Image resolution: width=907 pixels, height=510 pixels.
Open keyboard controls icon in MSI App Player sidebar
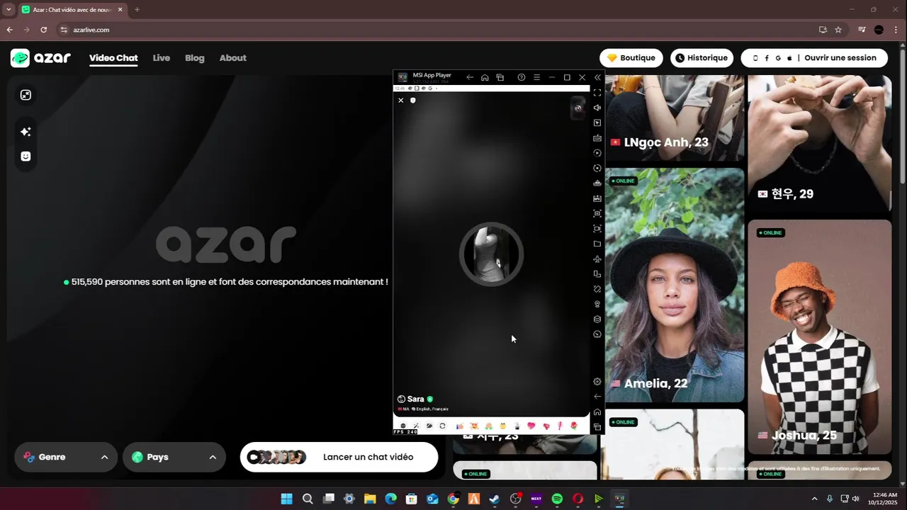coord(597,138)
